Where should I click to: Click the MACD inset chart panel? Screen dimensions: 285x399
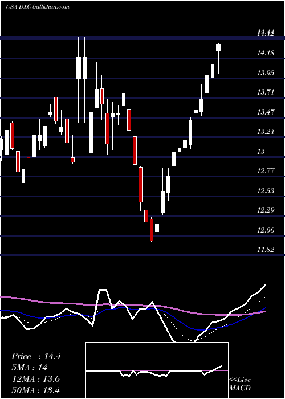click(157, 370)
